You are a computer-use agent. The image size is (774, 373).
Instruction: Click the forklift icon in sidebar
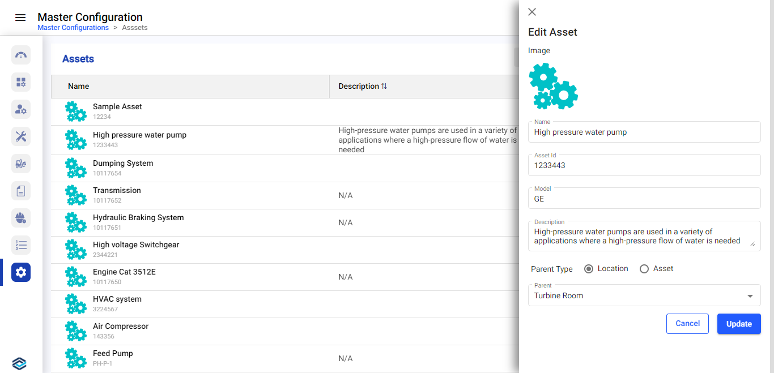(21, 164)
